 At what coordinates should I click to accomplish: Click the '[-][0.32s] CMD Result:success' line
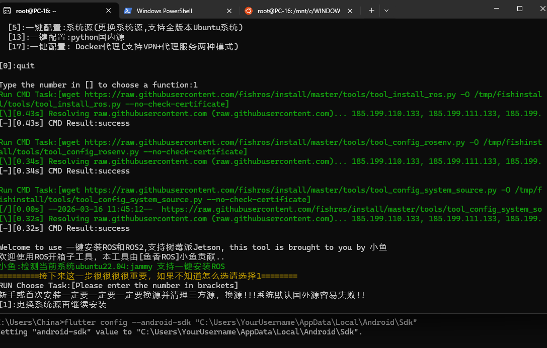(x=65, y=228)
